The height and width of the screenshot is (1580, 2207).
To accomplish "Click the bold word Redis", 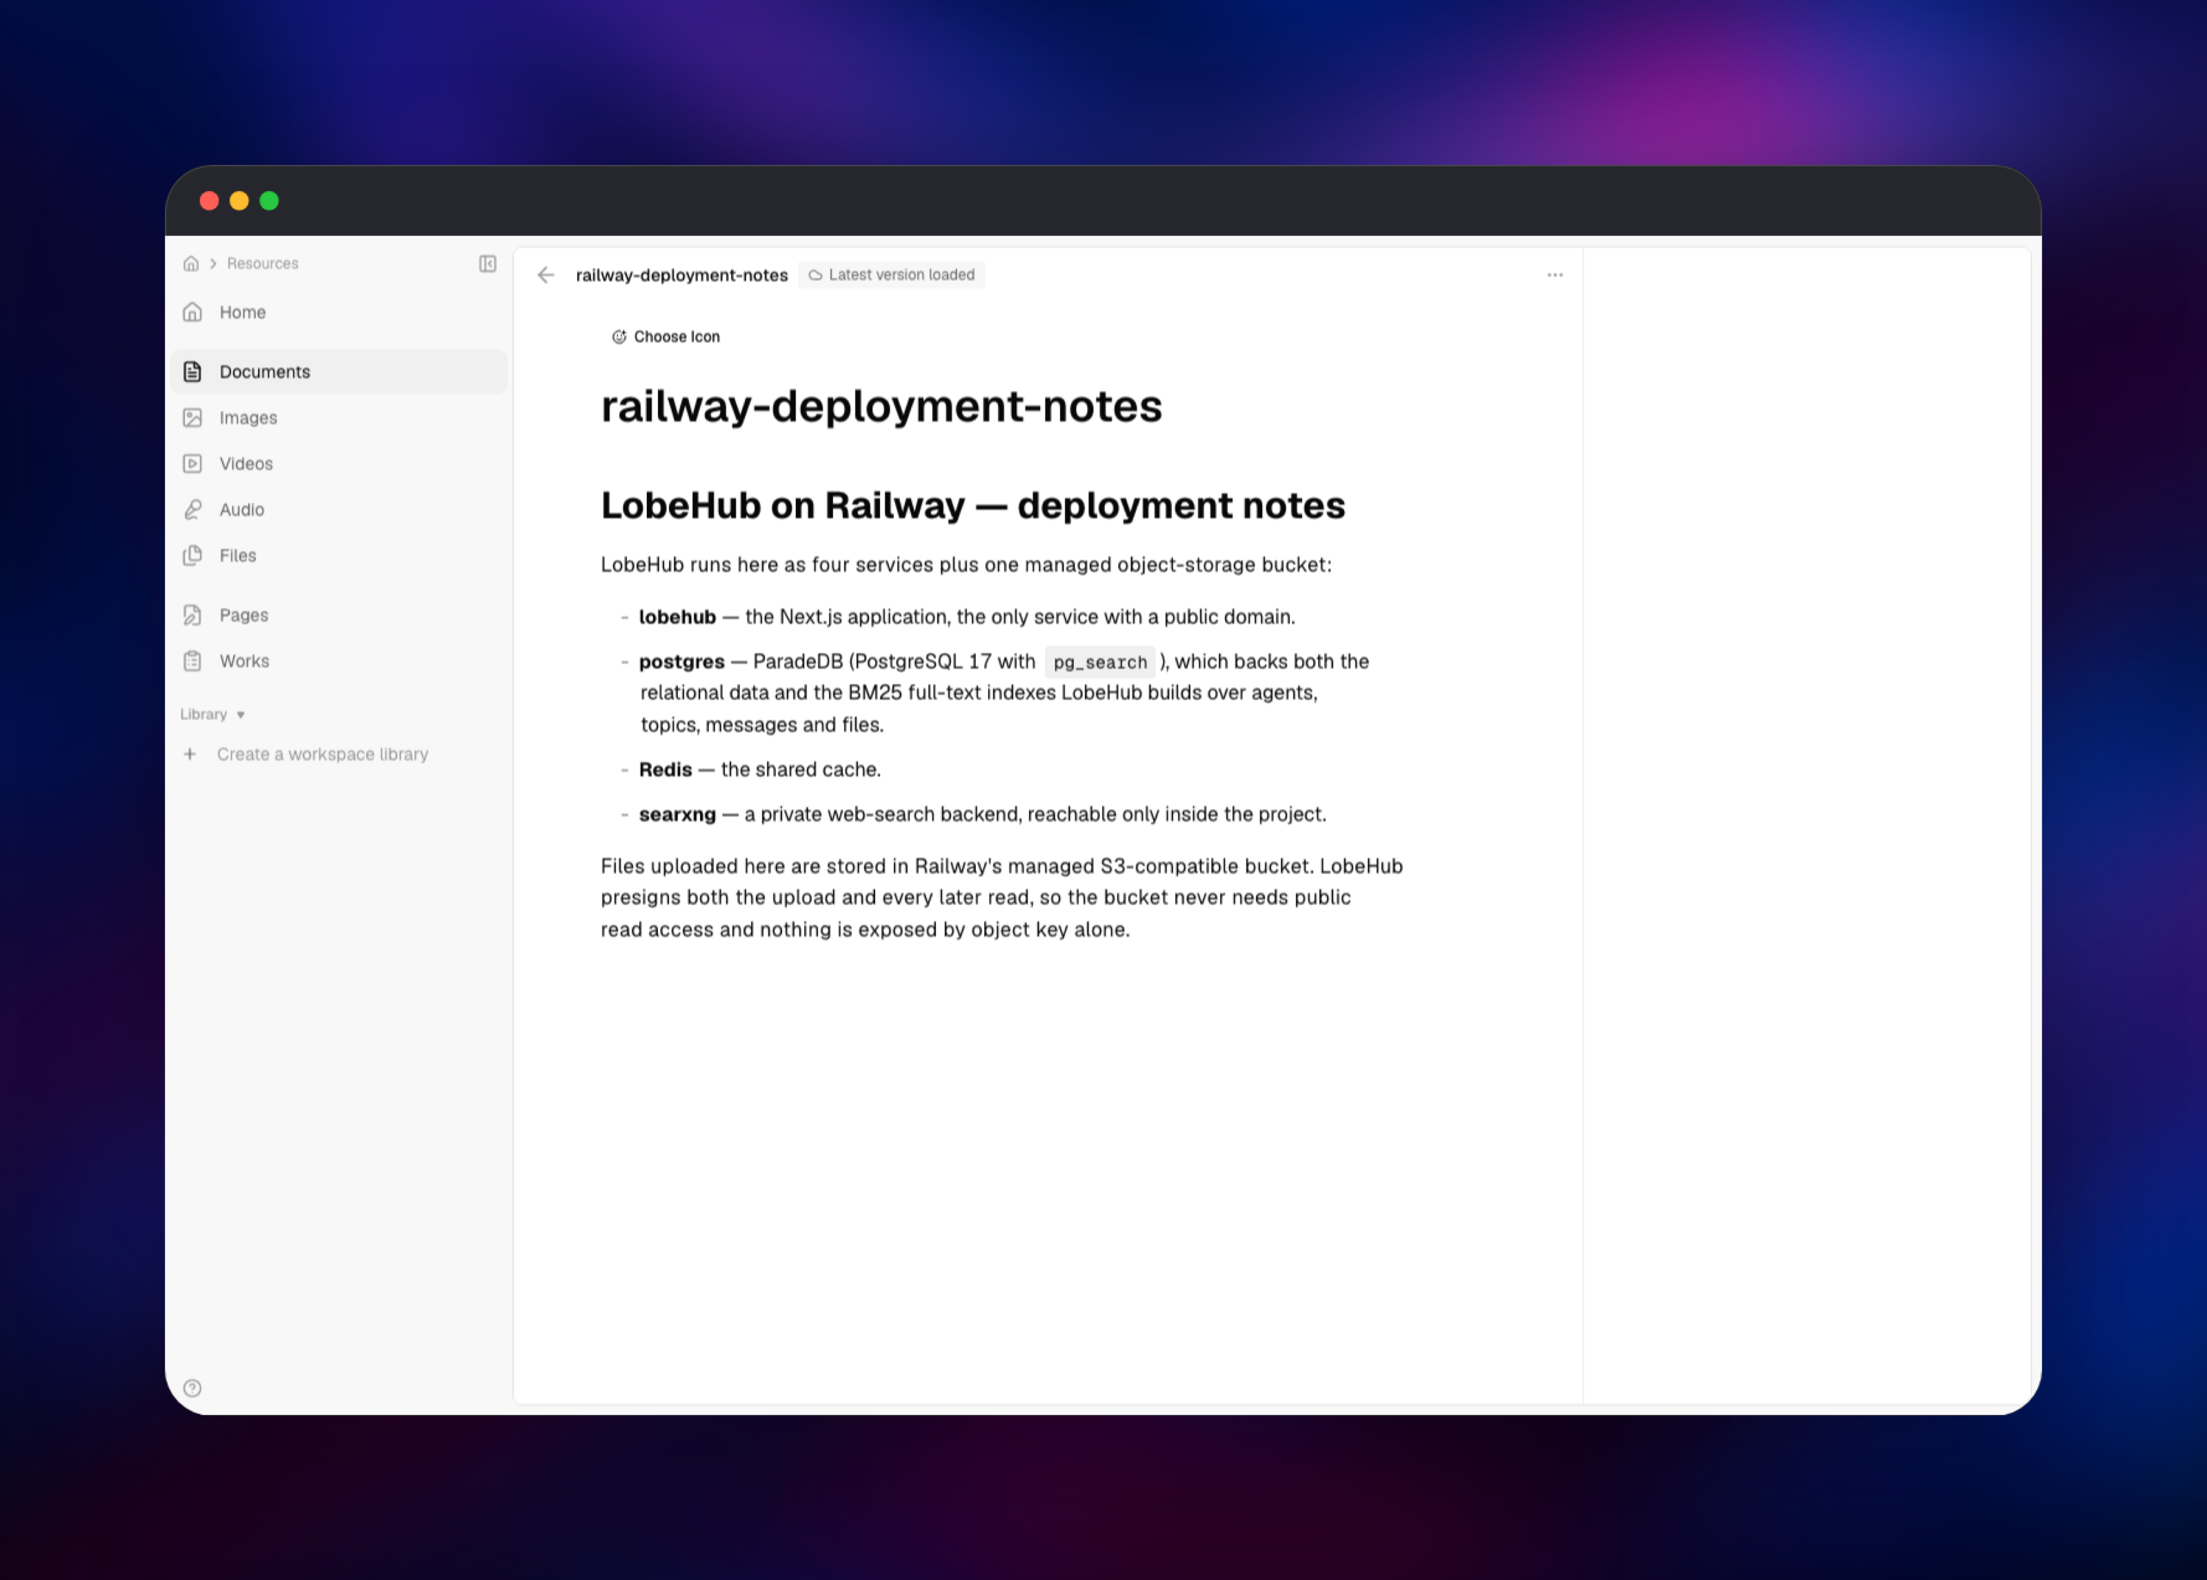I will [666, 770].
